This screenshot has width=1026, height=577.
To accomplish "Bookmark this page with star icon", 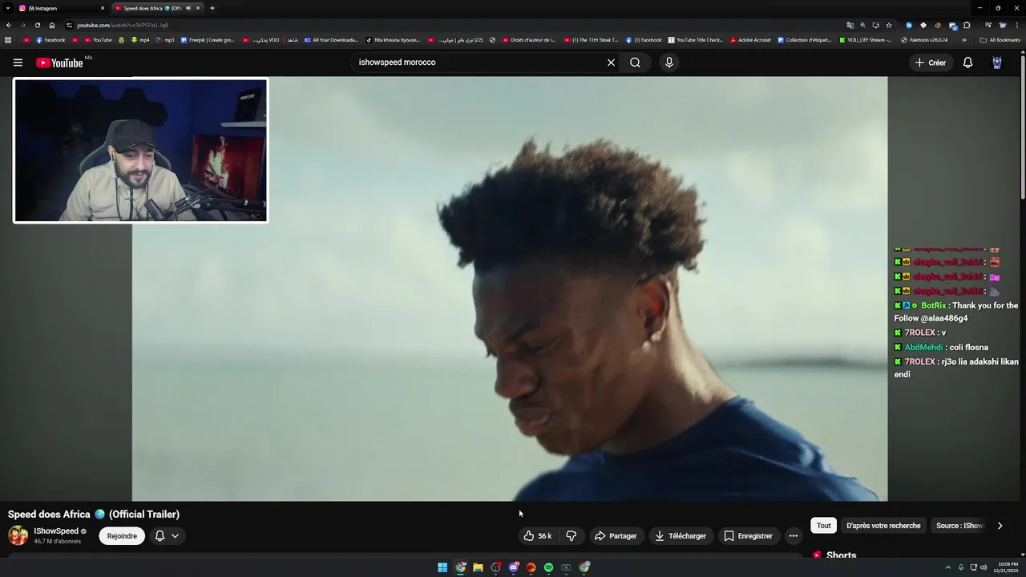I will pos(889,25).
